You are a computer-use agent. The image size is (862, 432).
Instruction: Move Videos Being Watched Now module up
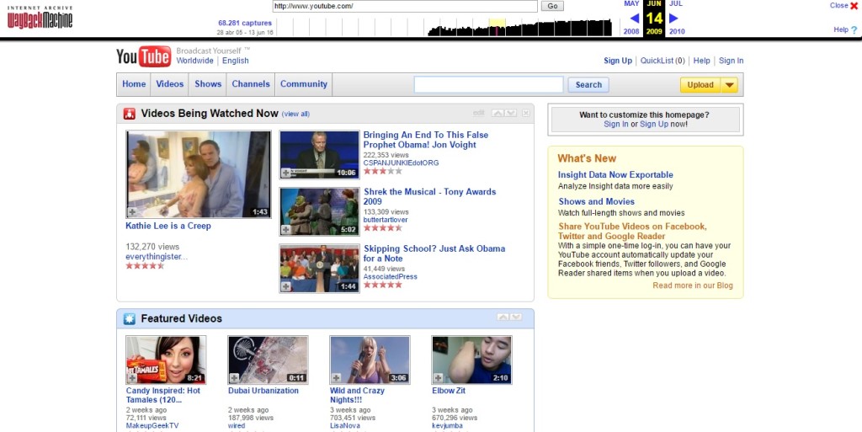tap(498, 113)
